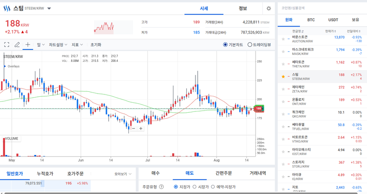Image resolution: width=367 pixels, height=194 pixels.
Task: Favorite the TFUEL/KRW row star
Action: pyautogui.click(x=283, y=127)
